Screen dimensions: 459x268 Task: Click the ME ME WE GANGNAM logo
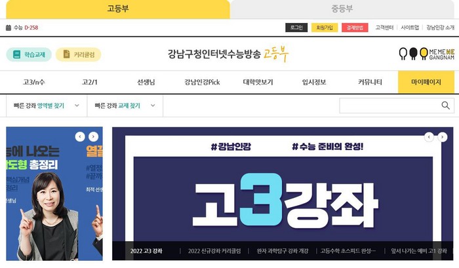click(x=427, y=54)
